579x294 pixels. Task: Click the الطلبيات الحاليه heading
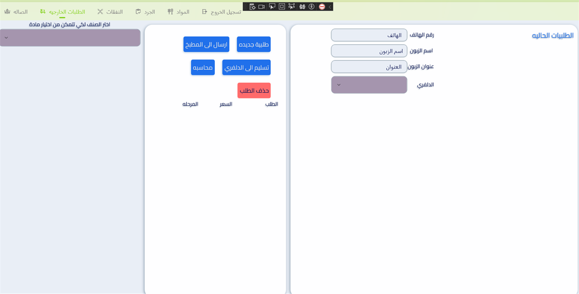pyautogui.click(x=553, y=36)
